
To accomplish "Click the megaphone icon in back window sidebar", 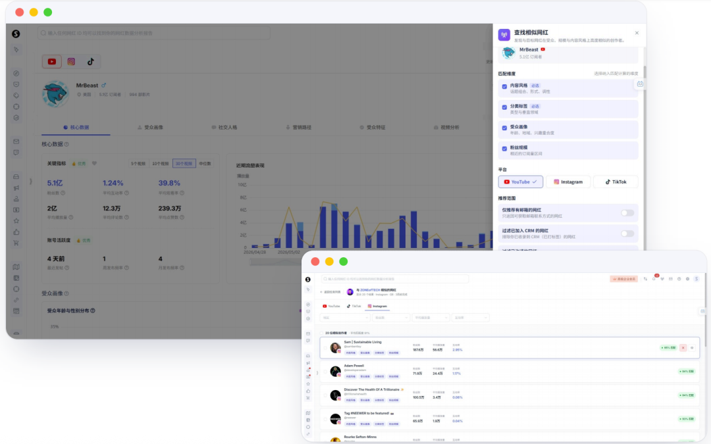I will [x=16, y=188].
